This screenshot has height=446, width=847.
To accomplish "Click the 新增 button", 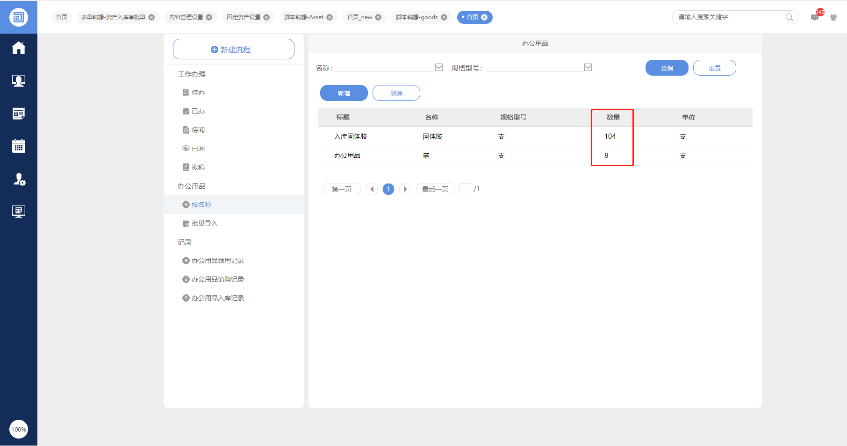I will 344,93.
